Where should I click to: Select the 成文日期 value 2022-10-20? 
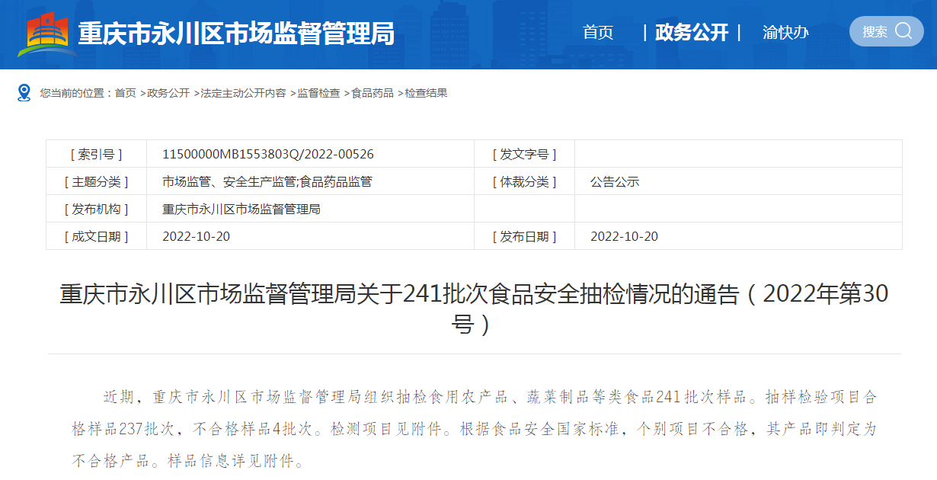pyautogui.click(x=197, y=236)
